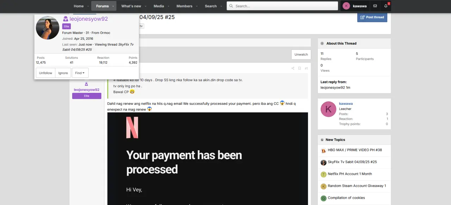Image resolution: width=451 pixels, height=205 pixels.
Task: Click the Netflix payment email image
Action: coord(208,159)
